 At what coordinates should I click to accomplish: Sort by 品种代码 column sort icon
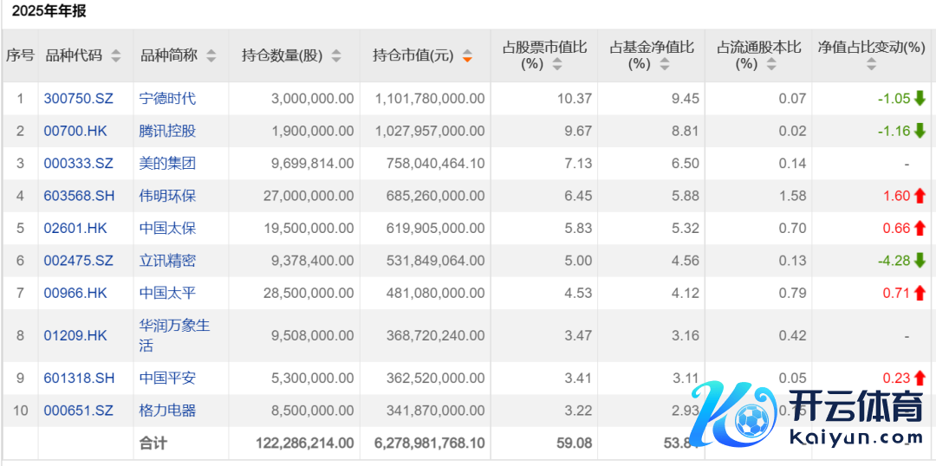tap(116, 56)
